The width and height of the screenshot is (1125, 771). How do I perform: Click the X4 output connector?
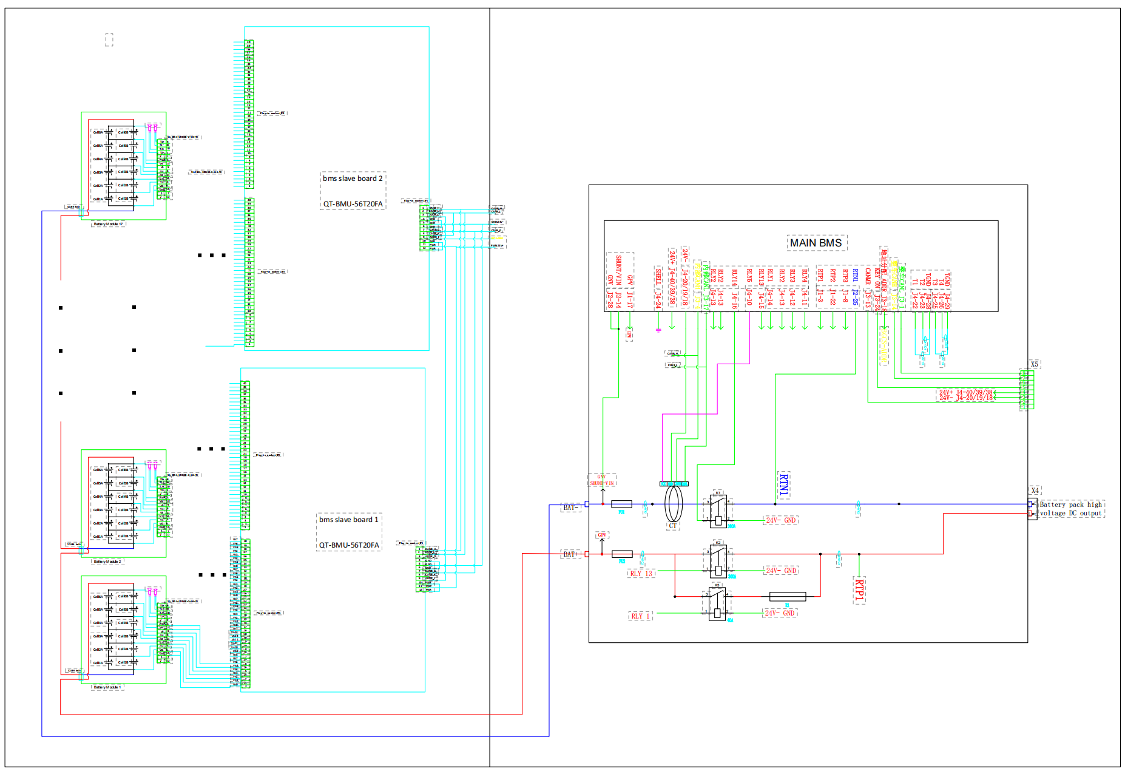pos(1032,508)
